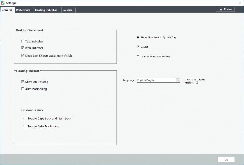The image size is (244, 165).
Task: Switch to the Sounds tab
Action: pyautogui.click(x=68, y=10)
